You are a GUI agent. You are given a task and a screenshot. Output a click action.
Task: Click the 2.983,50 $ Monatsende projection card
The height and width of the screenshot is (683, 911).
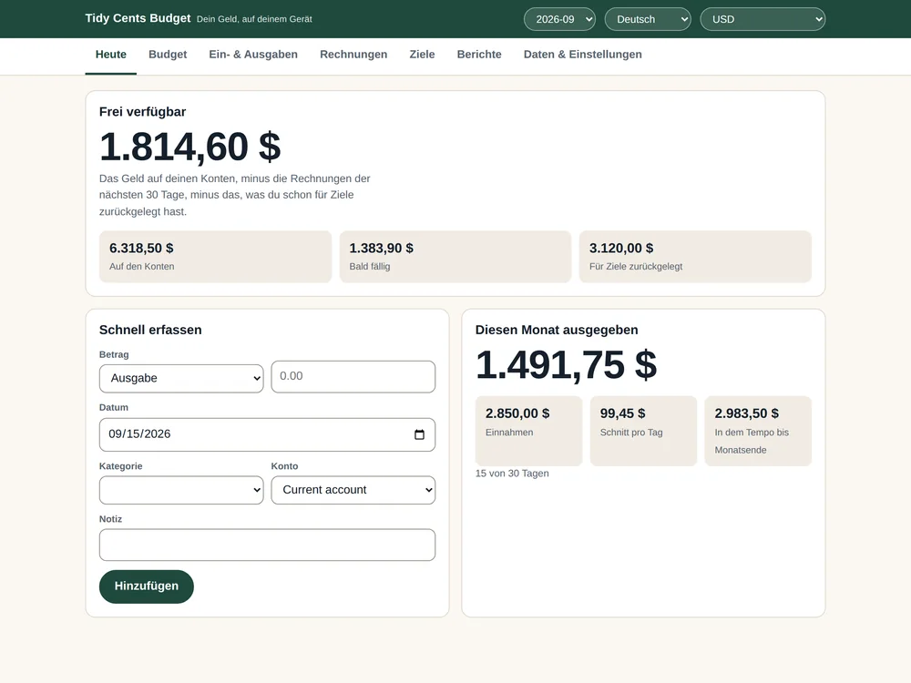[758, 431]
